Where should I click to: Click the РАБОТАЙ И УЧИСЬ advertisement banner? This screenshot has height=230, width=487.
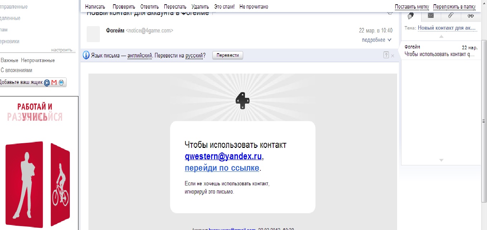pos(39,163)
